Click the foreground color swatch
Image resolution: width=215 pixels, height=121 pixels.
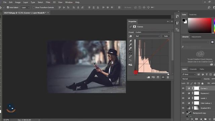click(183, 20)
